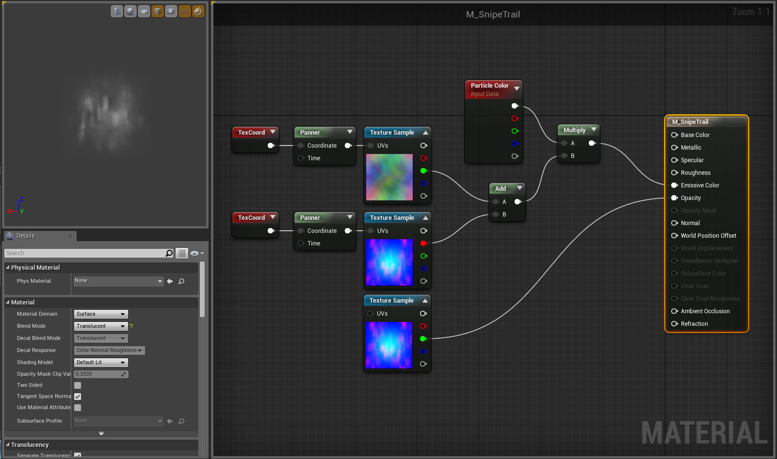This screenshot has width=777, height=459.
Task: Click Specular pin on M_SnipeTrail node
Action: point(675,160)
